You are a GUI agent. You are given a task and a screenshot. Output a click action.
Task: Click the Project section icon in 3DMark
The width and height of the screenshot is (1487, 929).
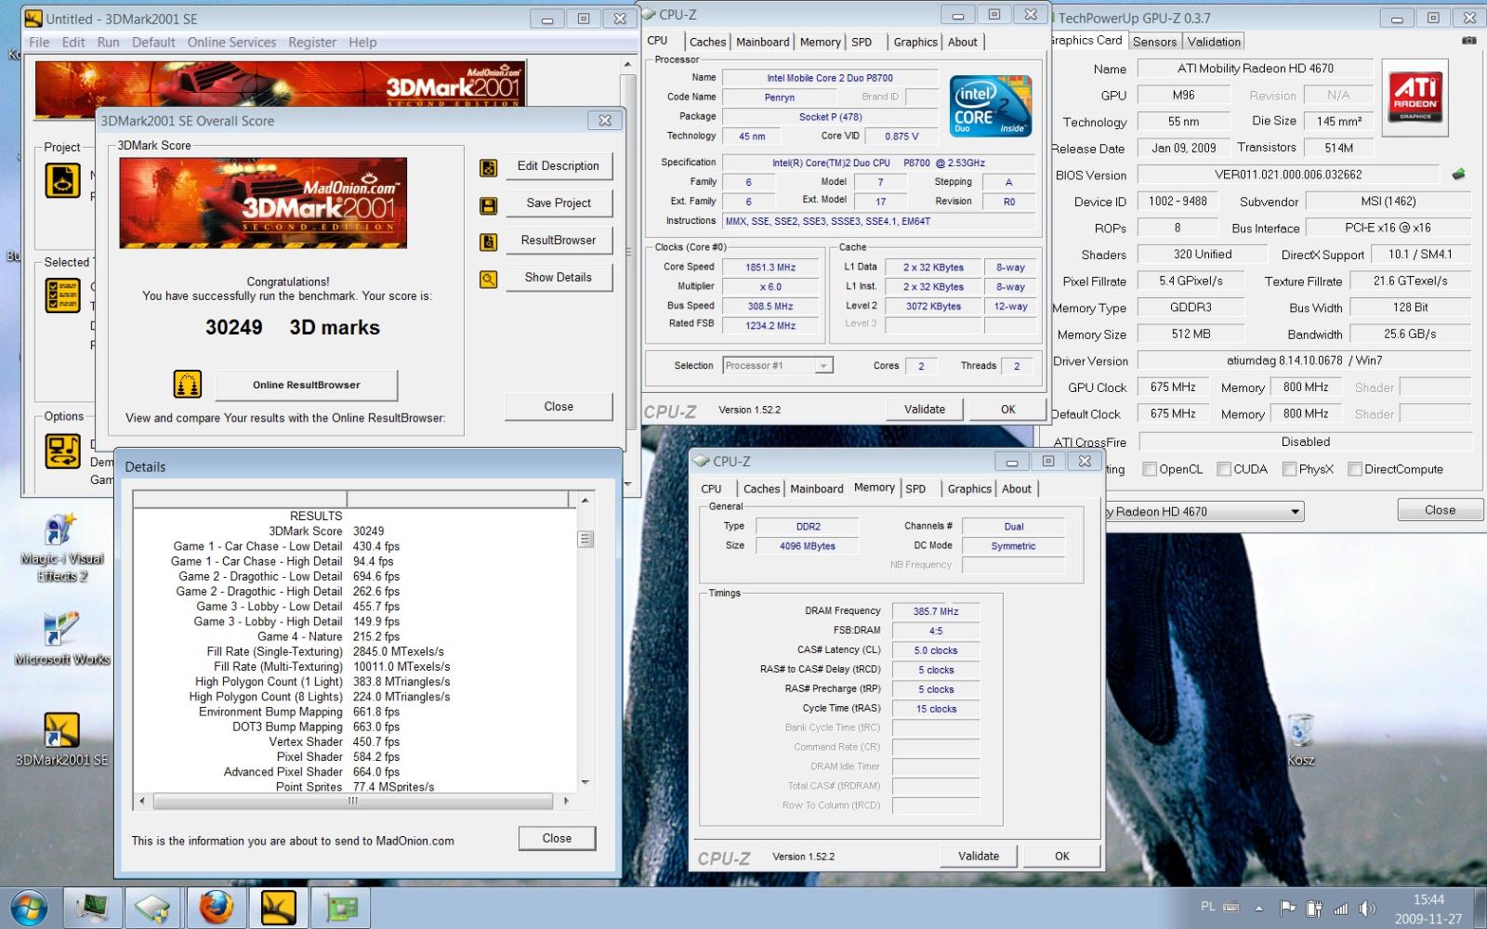pyautogui.click(x=62, y=179)
